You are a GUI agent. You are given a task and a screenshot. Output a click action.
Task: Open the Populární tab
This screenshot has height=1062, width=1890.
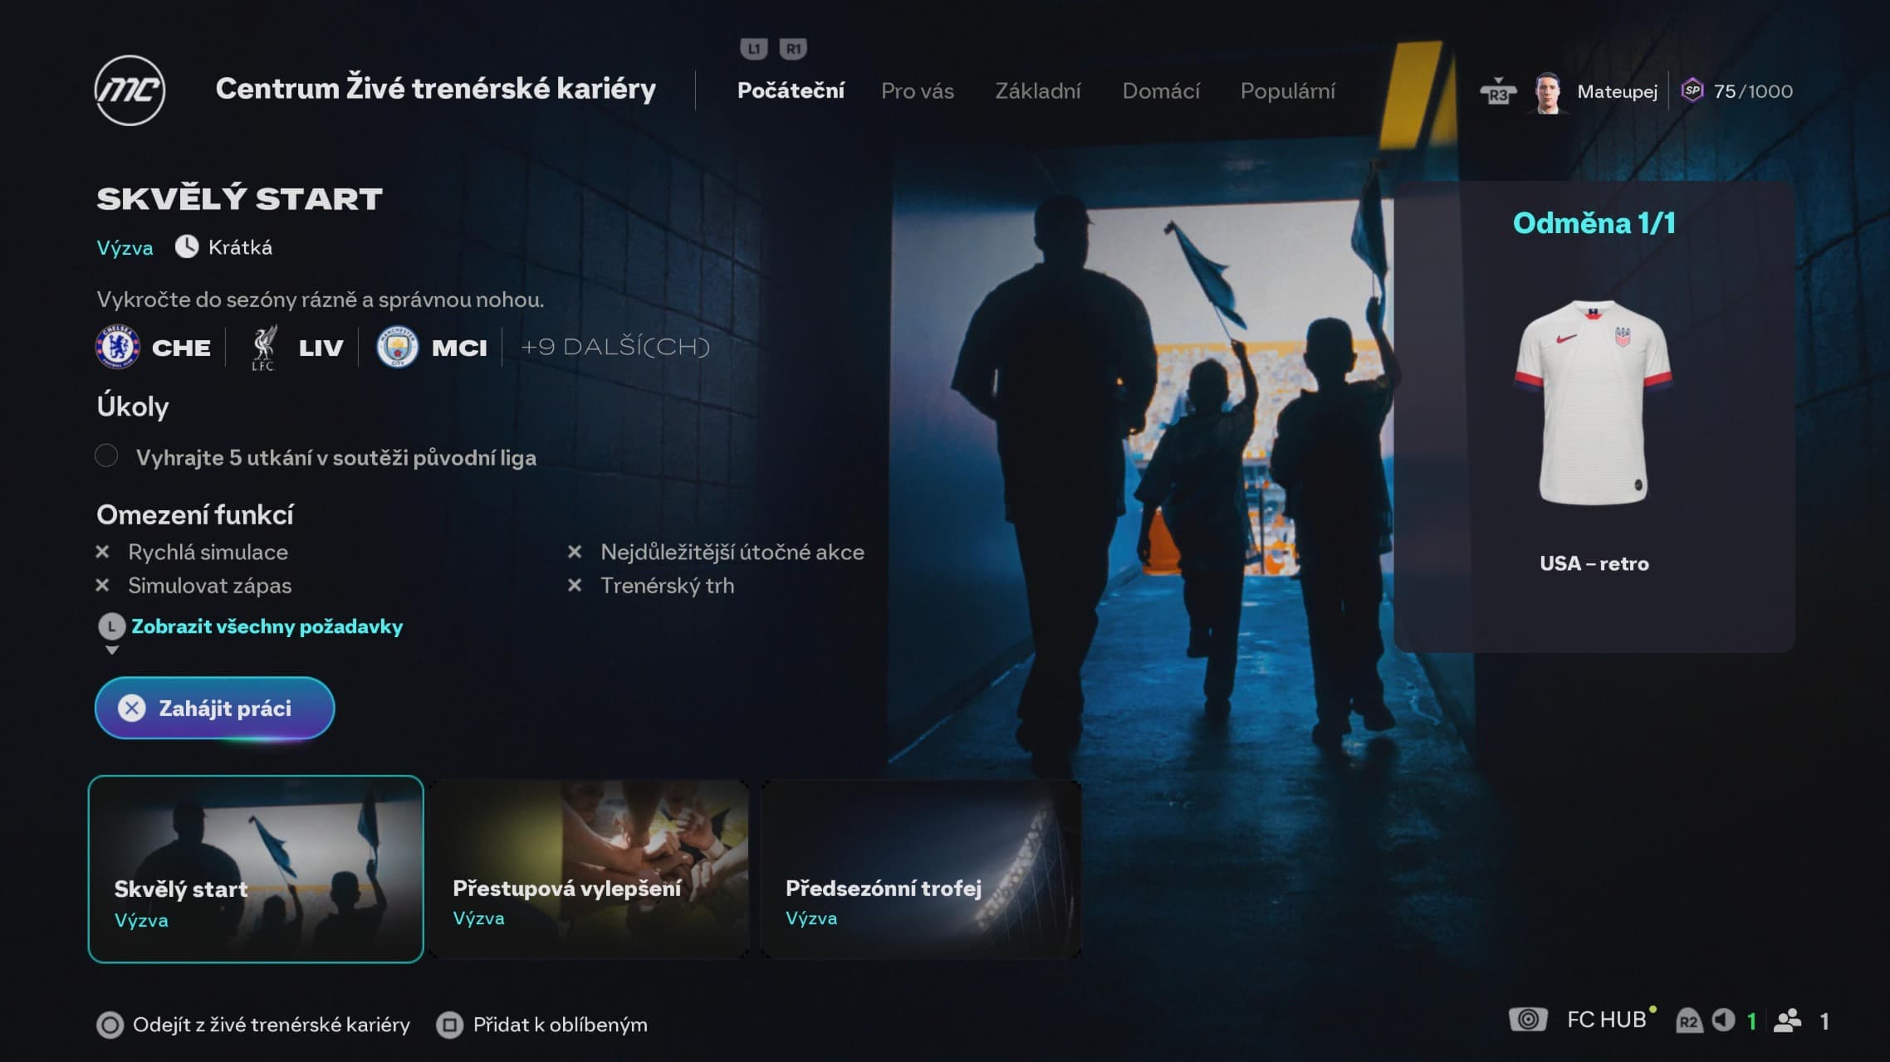point(1287,91)
